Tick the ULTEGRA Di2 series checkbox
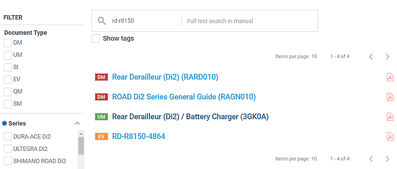 (8, 149)
